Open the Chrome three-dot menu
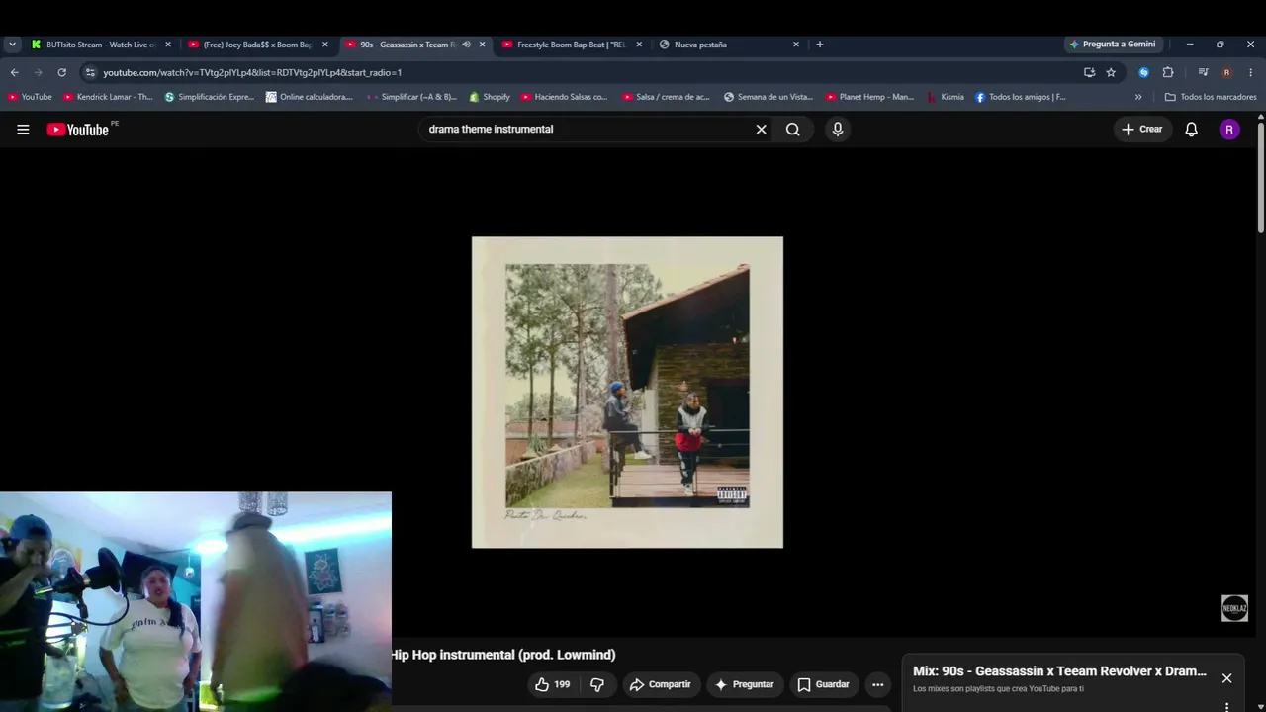Screen dimensions: 1266x712 pos(1250,72)
